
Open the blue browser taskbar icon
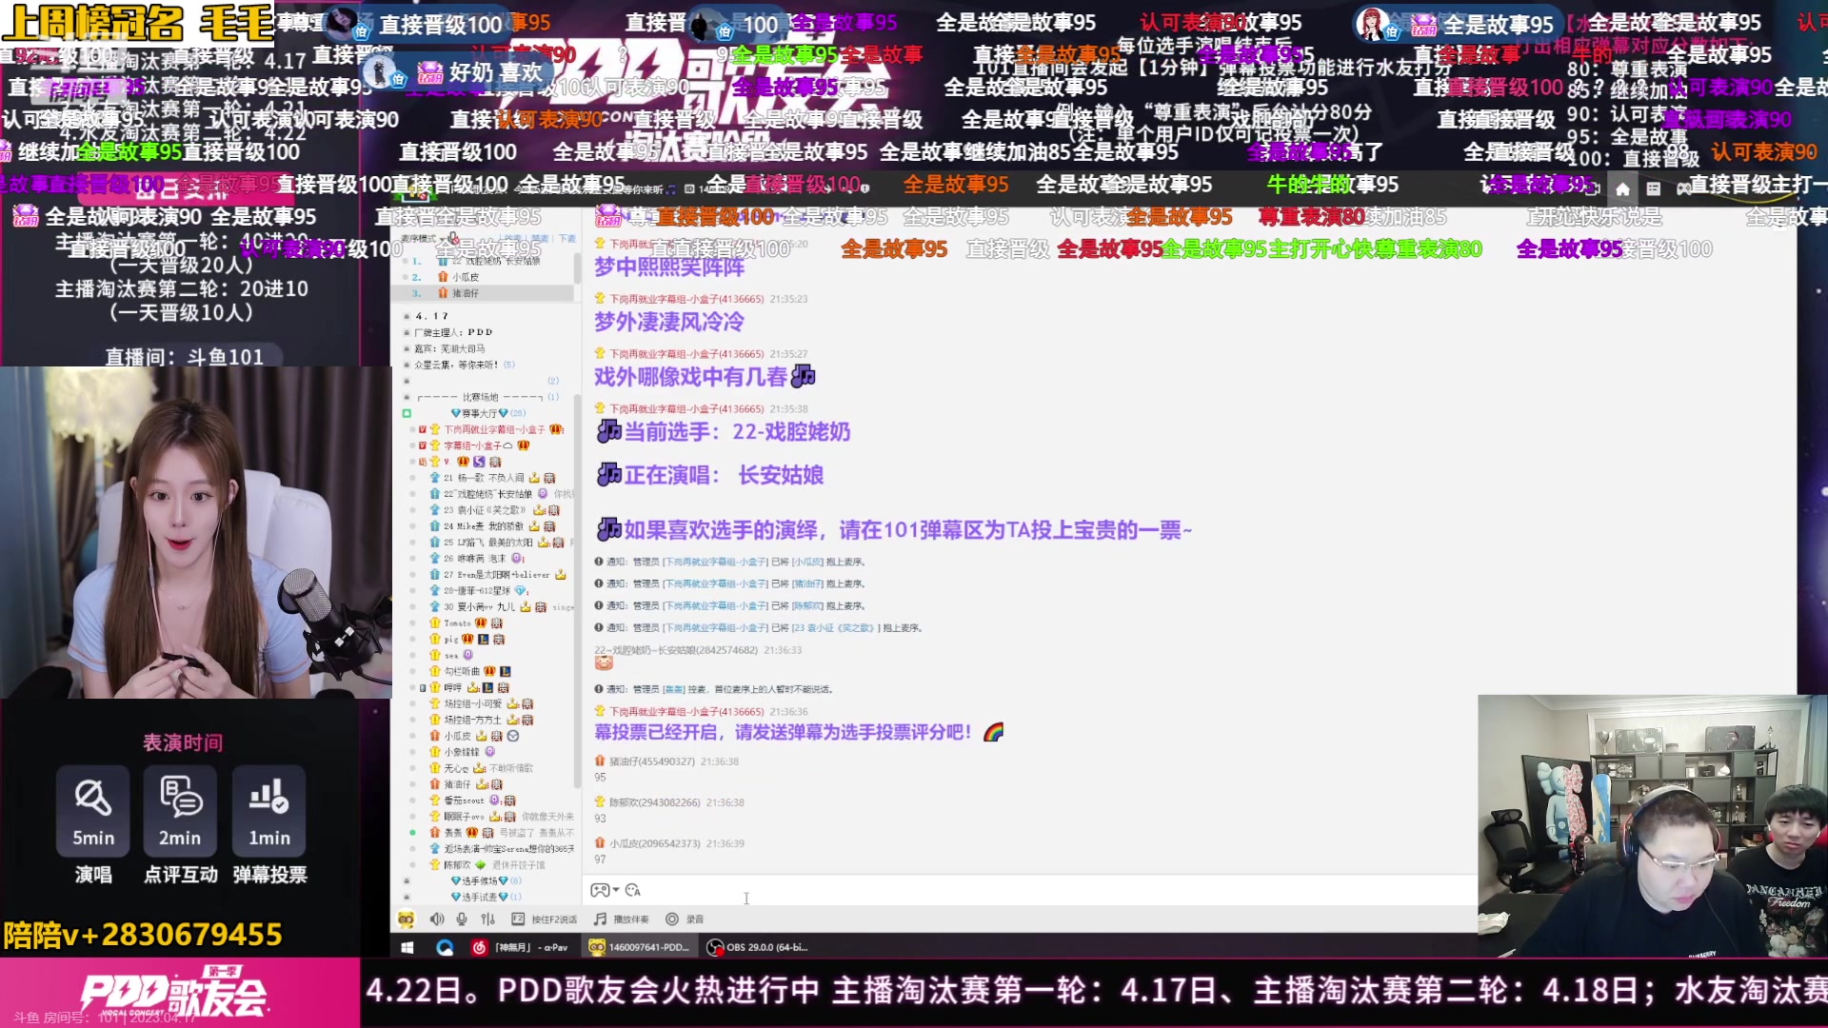[445, 947]
